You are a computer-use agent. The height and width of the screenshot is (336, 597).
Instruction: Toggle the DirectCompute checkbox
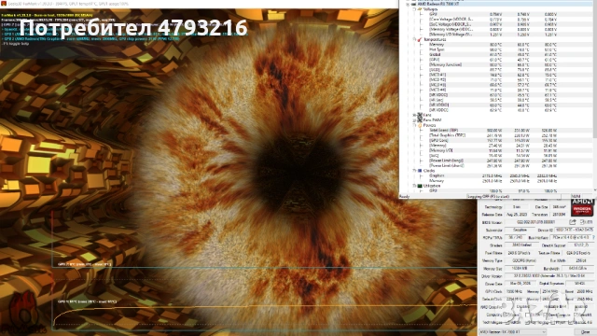point(545,315)
